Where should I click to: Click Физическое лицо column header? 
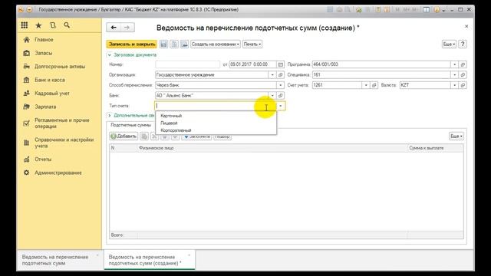click(x=272, y=148)
